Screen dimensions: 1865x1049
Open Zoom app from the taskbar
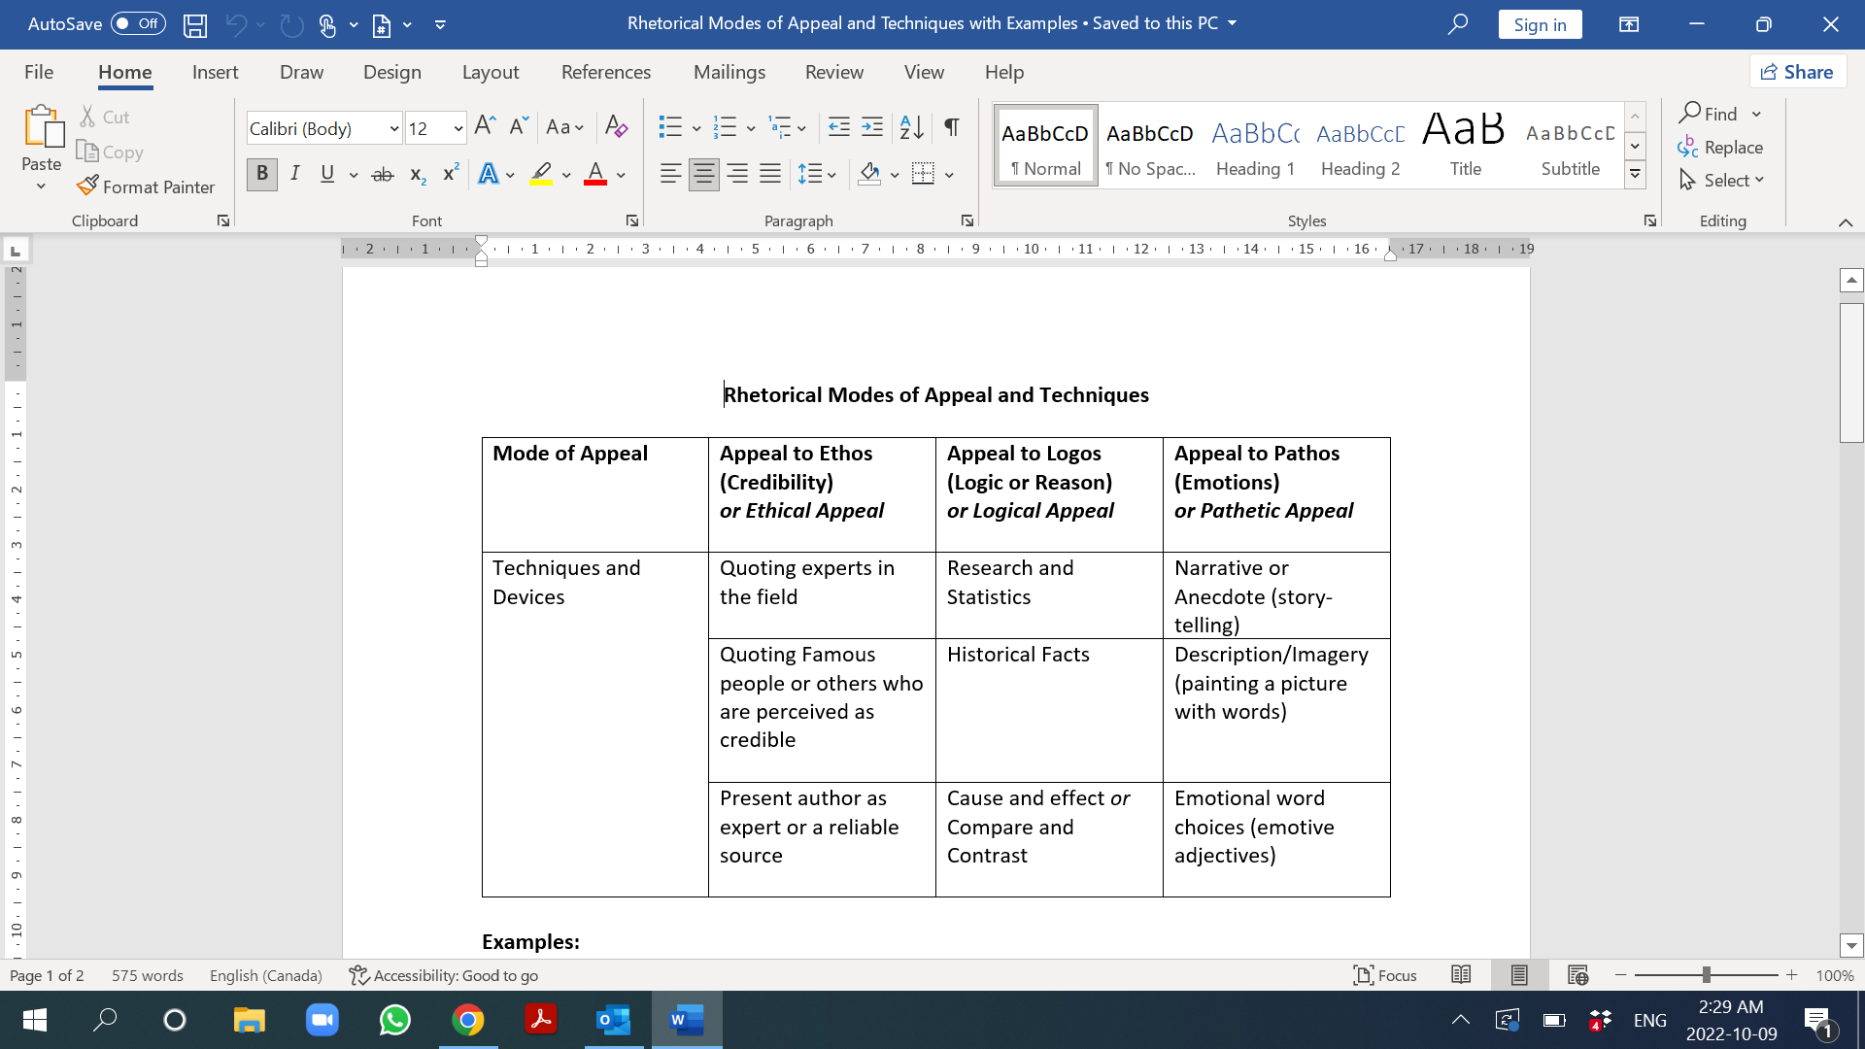pos(322,1020)
